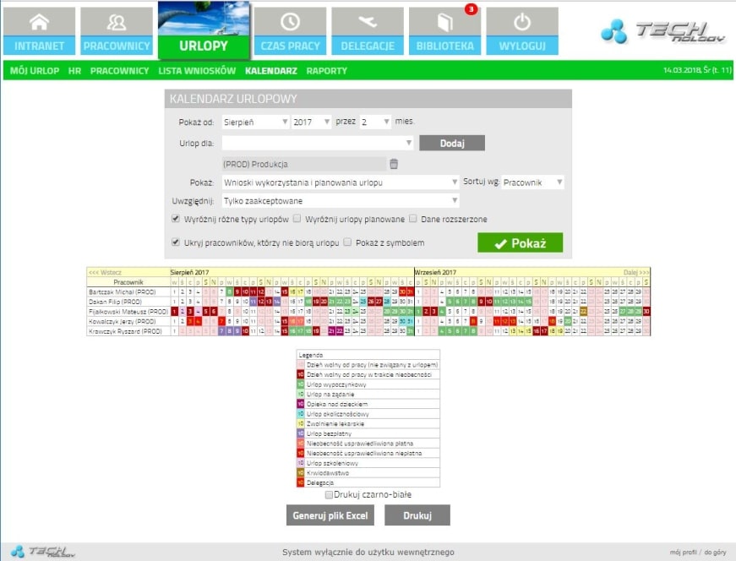Enable 'Drukuj czarno-białe' checkbox
736x561 pixels.
[329, 494]
